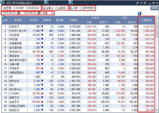The width and height of the screenshot is (159, 113).
Task: Select the 대원전선 stock name
Action: (14, 110)
